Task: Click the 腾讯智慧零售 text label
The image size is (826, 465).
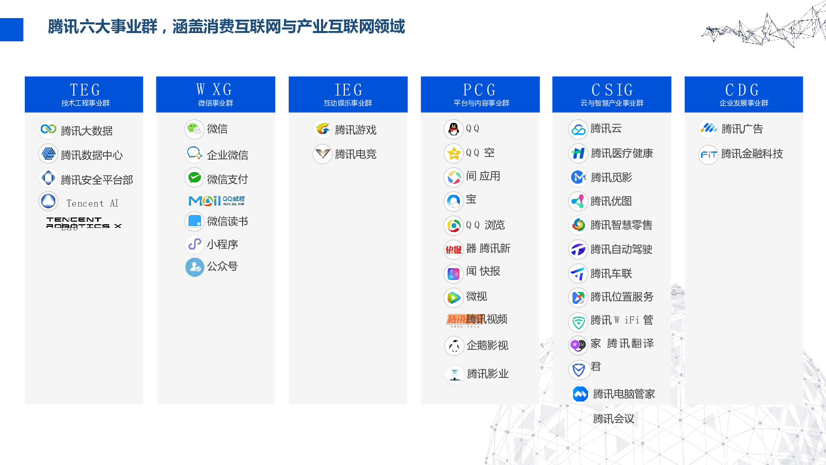Action: click(x=622, y=225)
